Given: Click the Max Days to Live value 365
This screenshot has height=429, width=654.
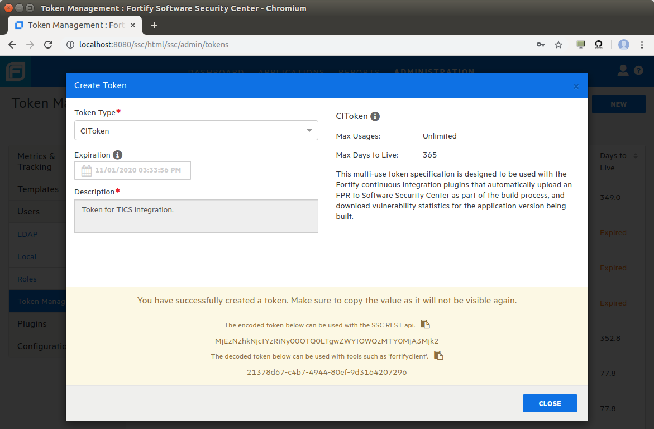Looking at the screenshot, I should (x=429, y=155).
